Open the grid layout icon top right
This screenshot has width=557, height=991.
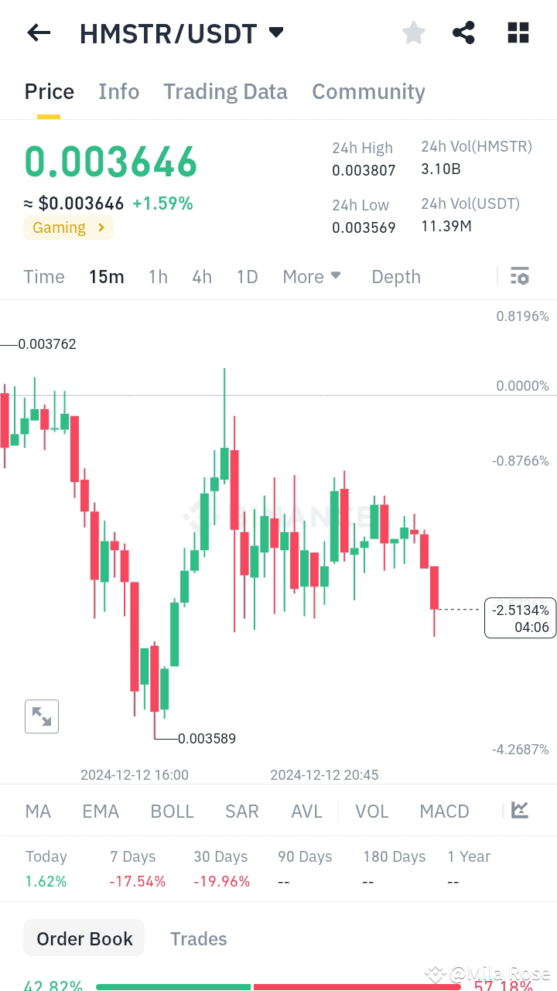click(518, 32)
